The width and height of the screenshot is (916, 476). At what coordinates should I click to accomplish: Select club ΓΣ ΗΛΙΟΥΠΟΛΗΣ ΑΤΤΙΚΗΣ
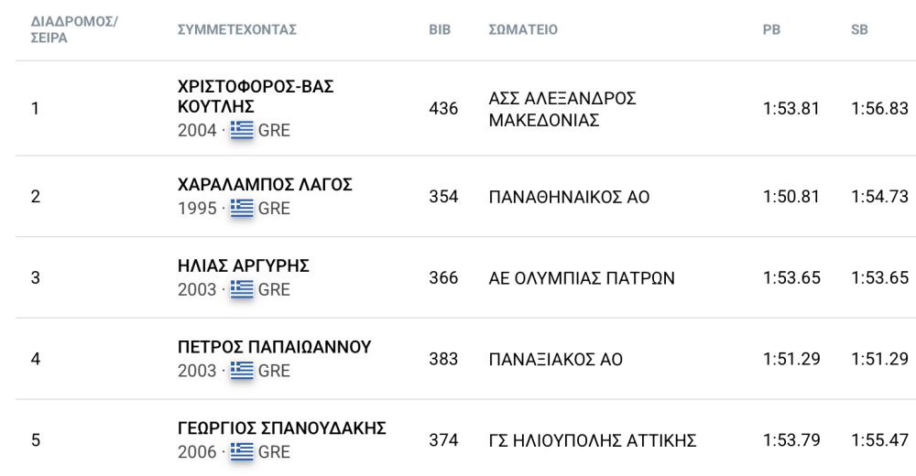coord(593,440)
